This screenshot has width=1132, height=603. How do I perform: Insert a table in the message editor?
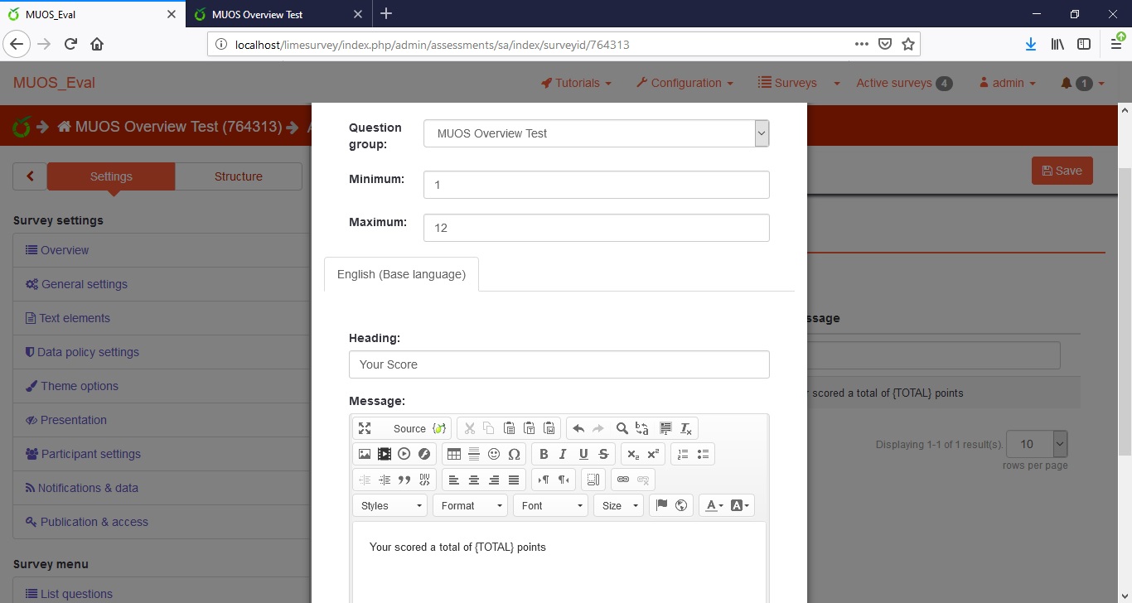pyautogui.click(x=453, y=454)
